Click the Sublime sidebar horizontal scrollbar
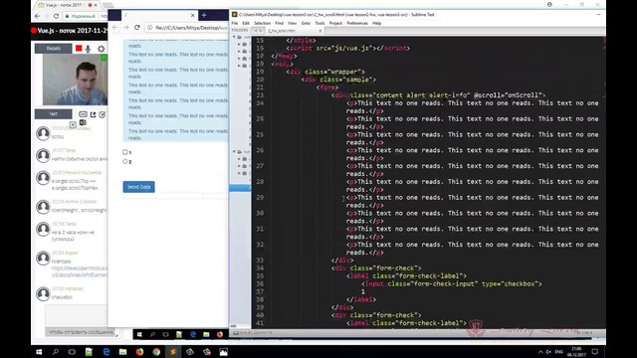This screenshot has height=358, width=637. coord(233,325)
